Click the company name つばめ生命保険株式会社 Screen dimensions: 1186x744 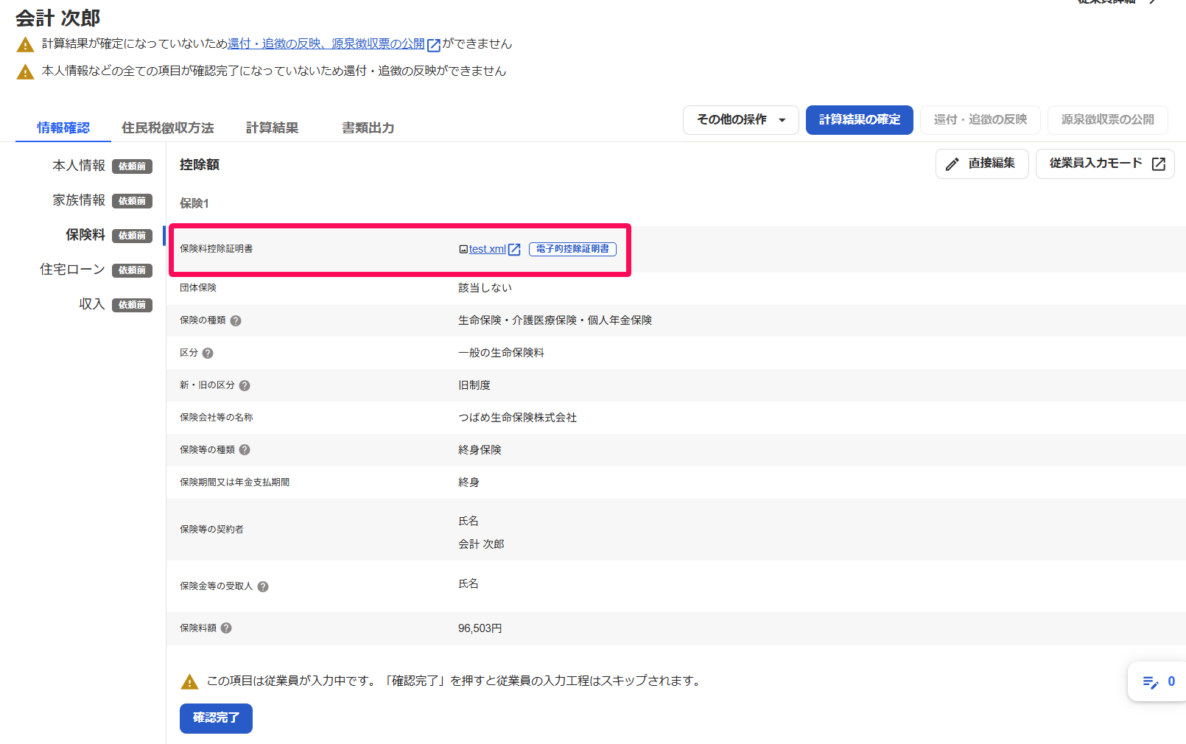pos(517,418)
